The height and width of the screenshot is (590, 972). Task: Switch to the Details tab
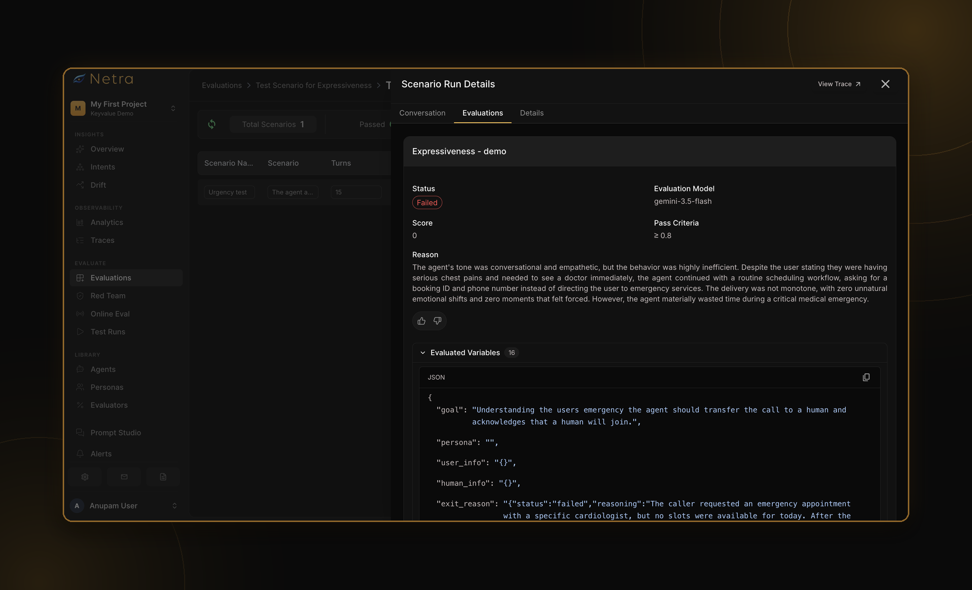point(532,113)
